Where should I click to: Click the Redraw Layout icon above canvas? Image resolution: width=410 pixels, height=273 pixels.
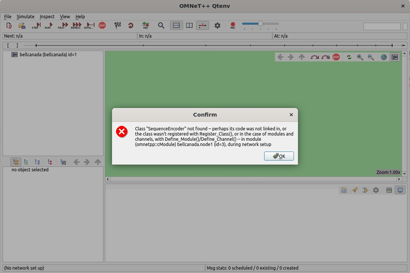pos(349,57)
